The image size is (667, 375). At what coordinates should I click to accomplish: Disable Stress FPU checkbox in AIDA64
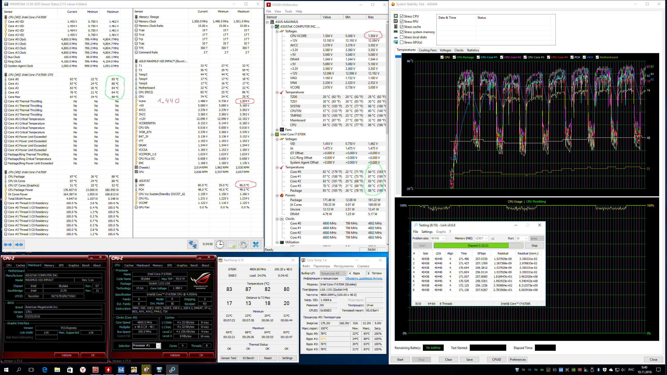coord(402,22)
